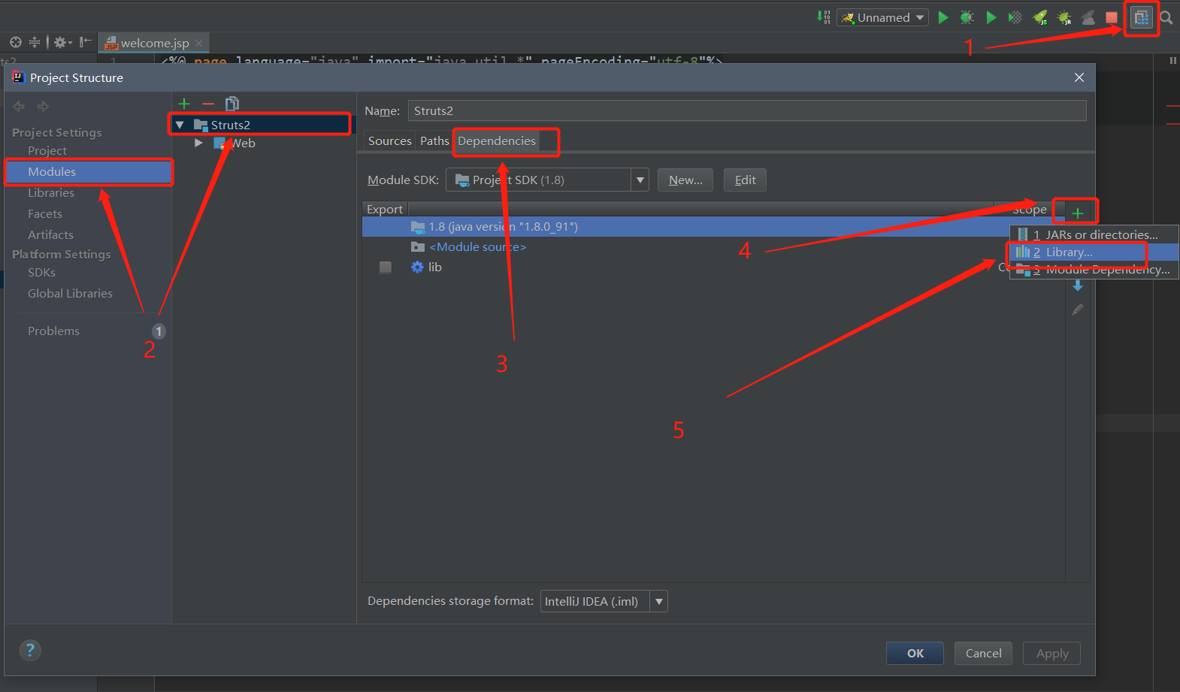The width and height of the screenshot is (1180, 692).
Task: Select Global Libraries in sidebar
Action: click(x=70, y=293)
